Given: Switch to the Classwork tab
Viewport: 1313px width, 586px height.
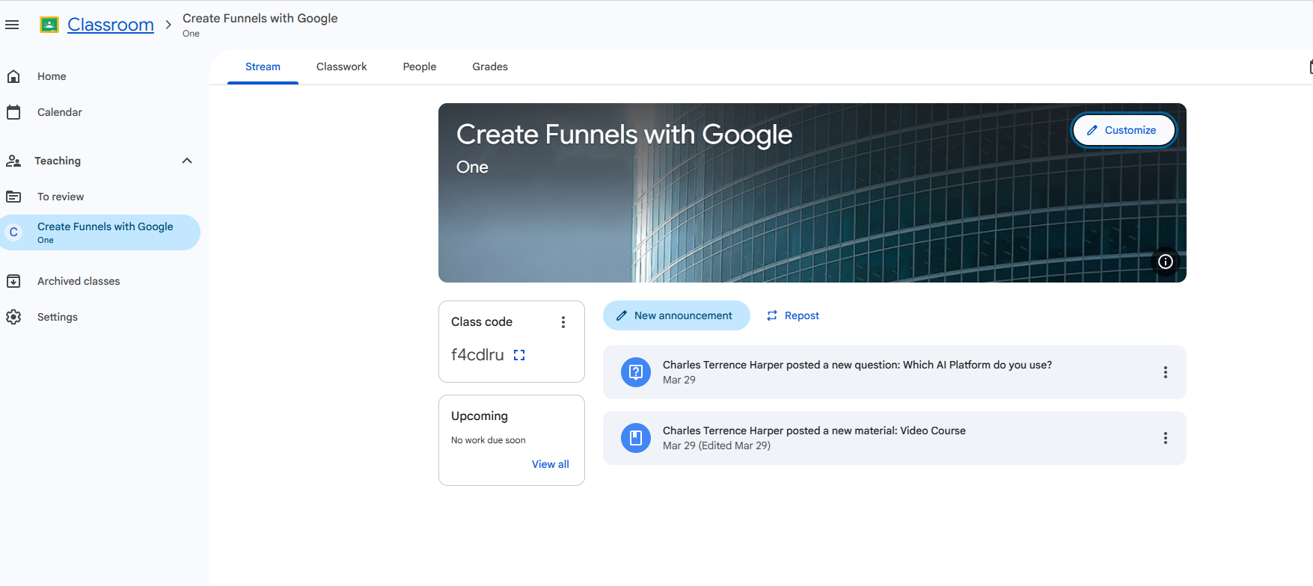Looking at the screenshot, I should 341,67.
